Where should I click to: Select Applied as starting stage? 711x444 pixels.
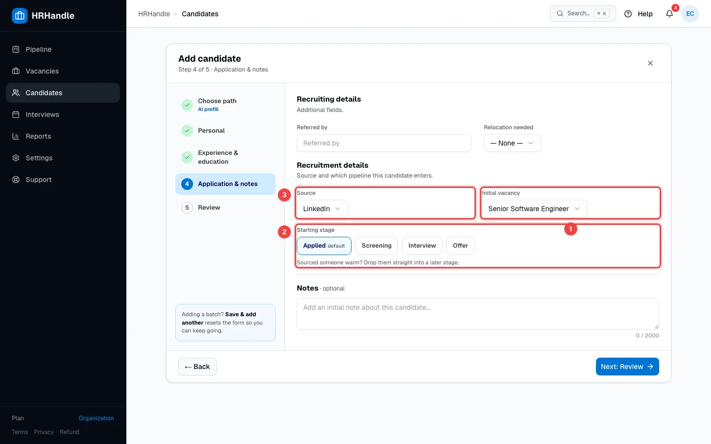coord(324,246)
